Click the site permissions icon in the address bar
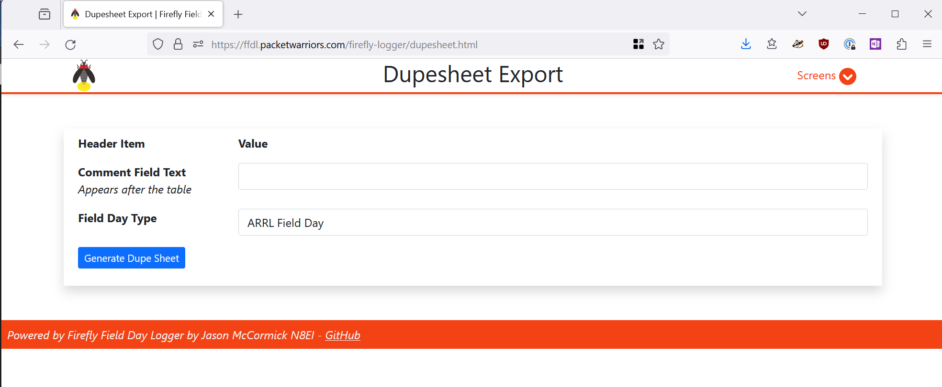The width and height of the screenshot is (942, 387). click(x=198, y=44)
